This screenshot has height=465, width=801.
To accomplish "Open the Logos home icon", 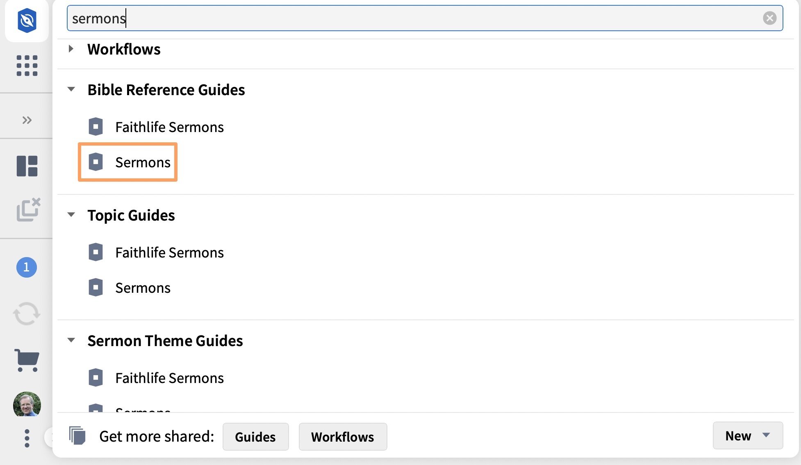I will (27, 21).
